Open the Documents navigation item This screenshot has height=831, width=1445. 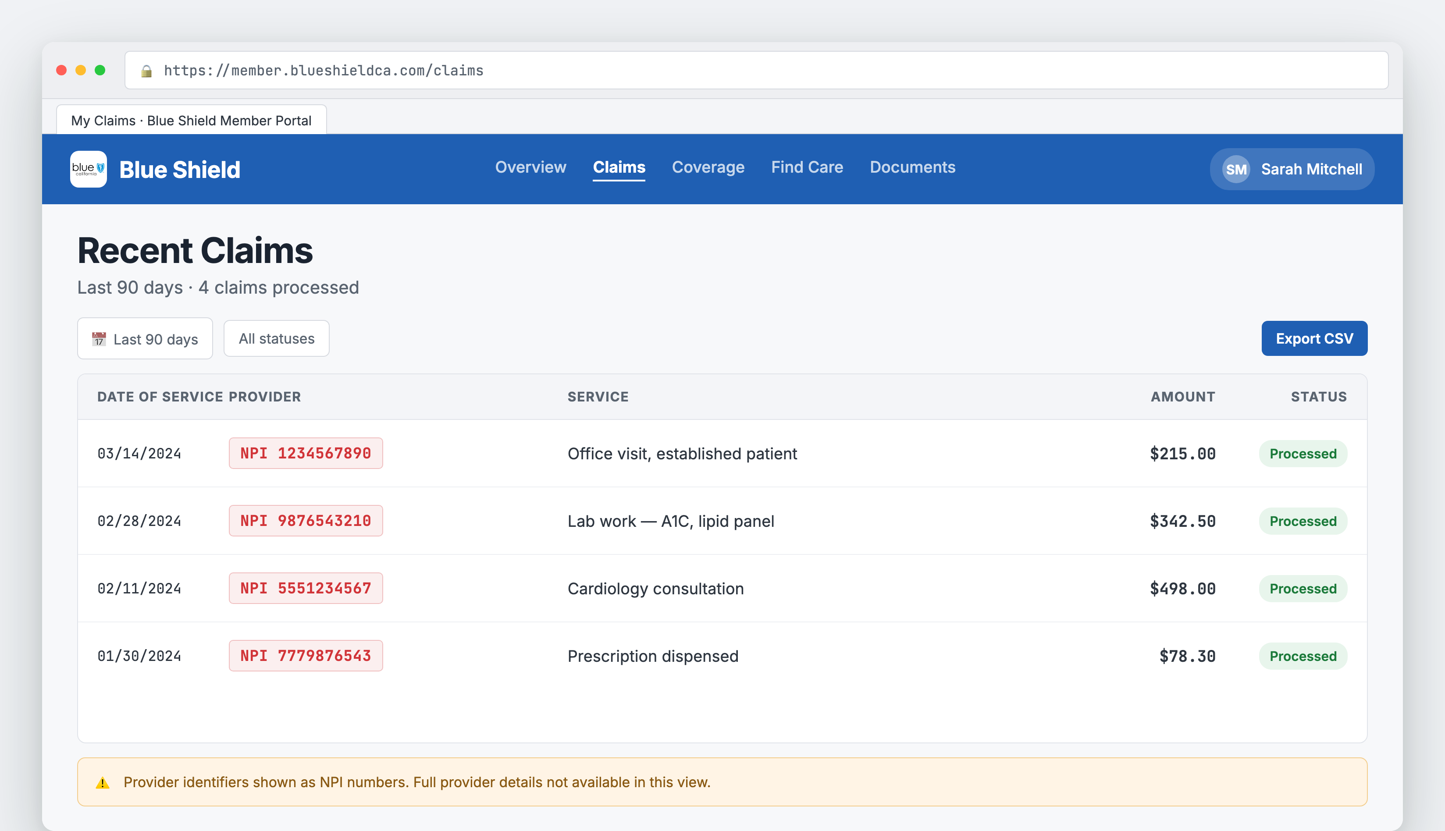912,167
